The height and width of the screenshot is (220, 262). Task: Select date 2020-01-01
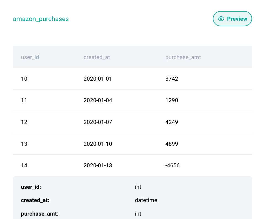[97, 79]
